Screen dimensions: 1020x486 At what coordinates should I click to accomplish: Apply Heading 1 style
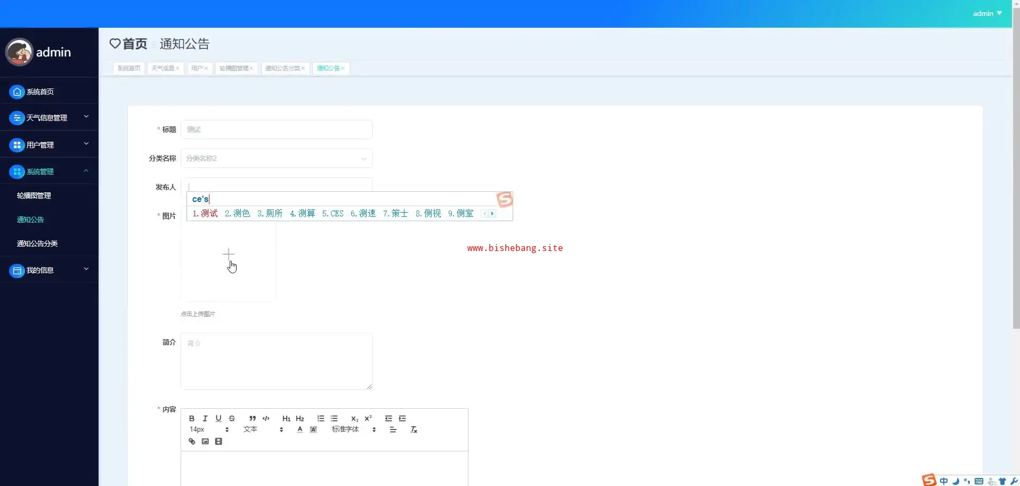(287, 418)
